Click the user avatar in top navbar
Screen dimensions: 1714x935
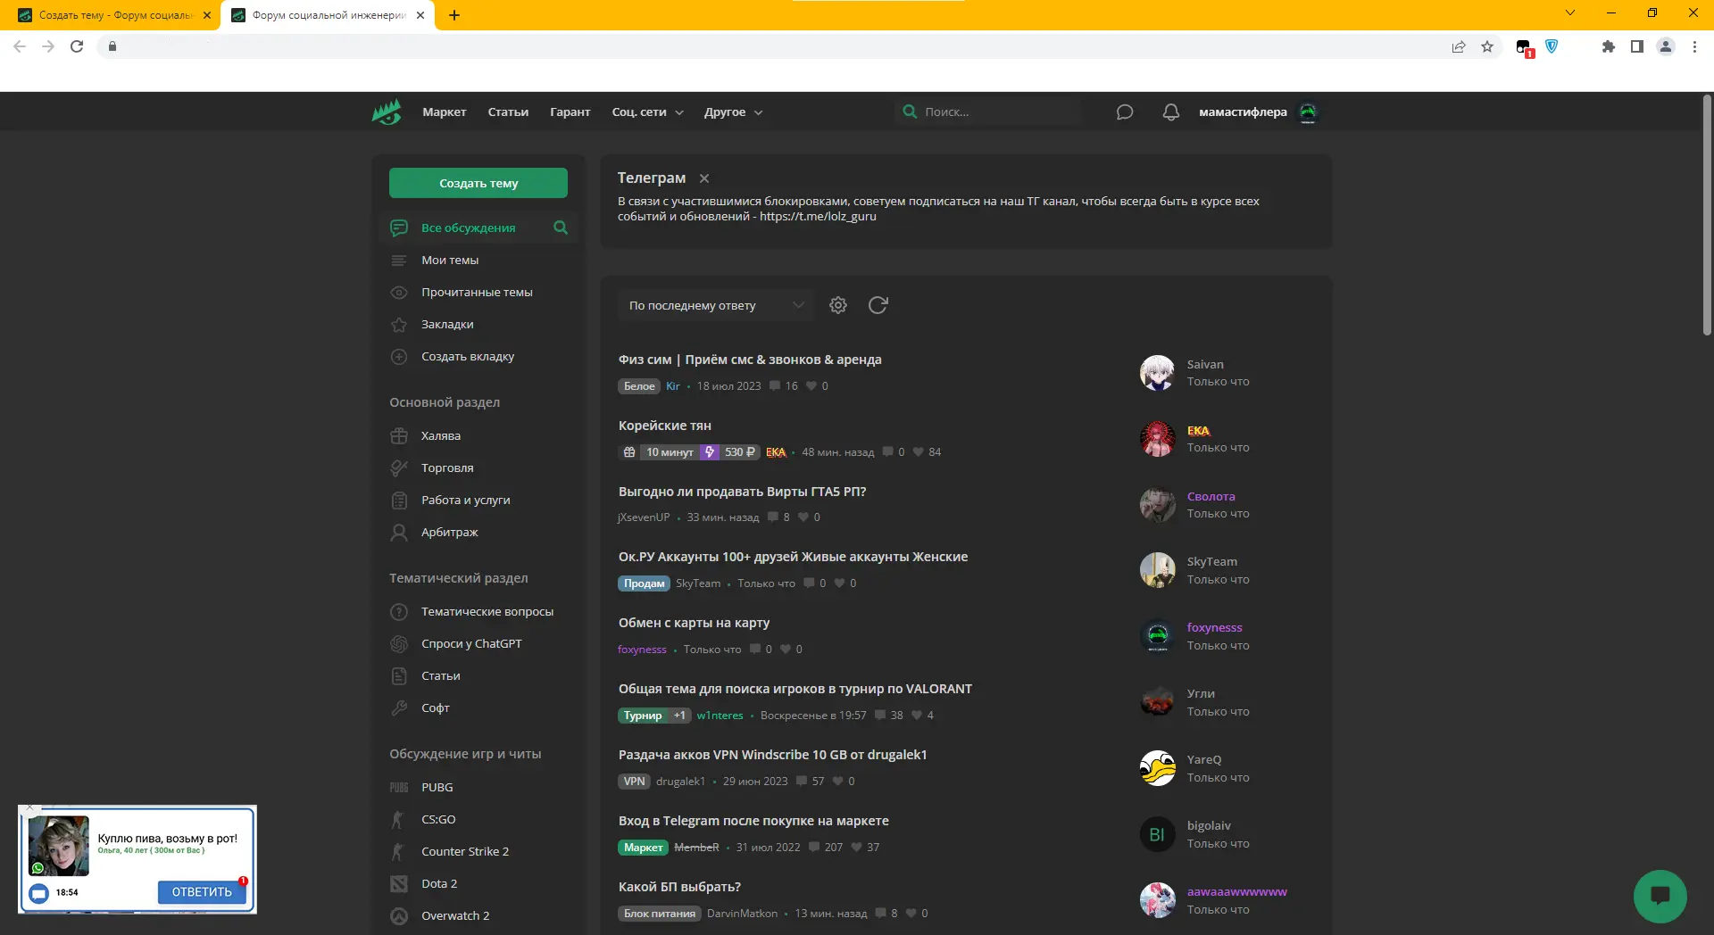pos(1308,112)
